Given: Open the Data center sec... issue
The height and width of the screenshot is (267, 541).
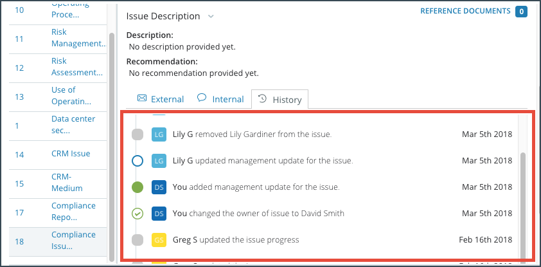Looking at the screenshot, I should click(x=73, y=125).
